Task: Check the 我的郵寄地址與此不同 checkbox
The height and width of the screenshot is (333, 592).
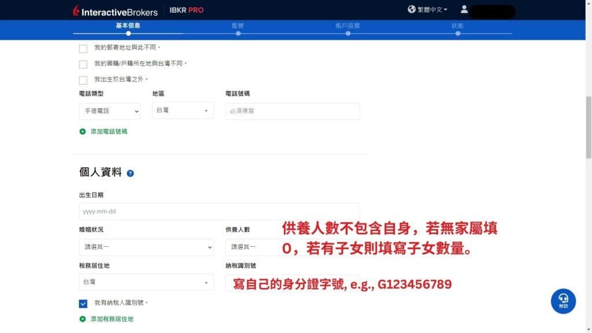Action: (x=83, y=49)
